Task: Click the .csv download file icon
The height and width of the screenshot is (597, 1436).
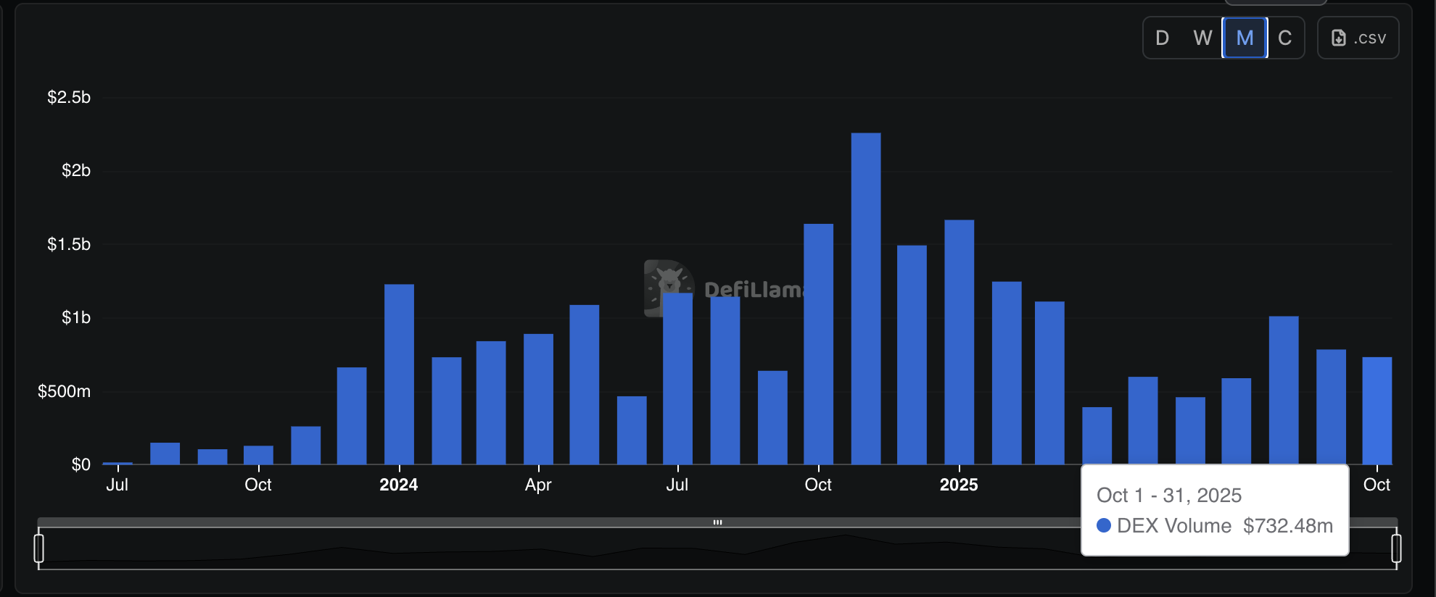Action: pyautogui.click(x=1339, y=38)
